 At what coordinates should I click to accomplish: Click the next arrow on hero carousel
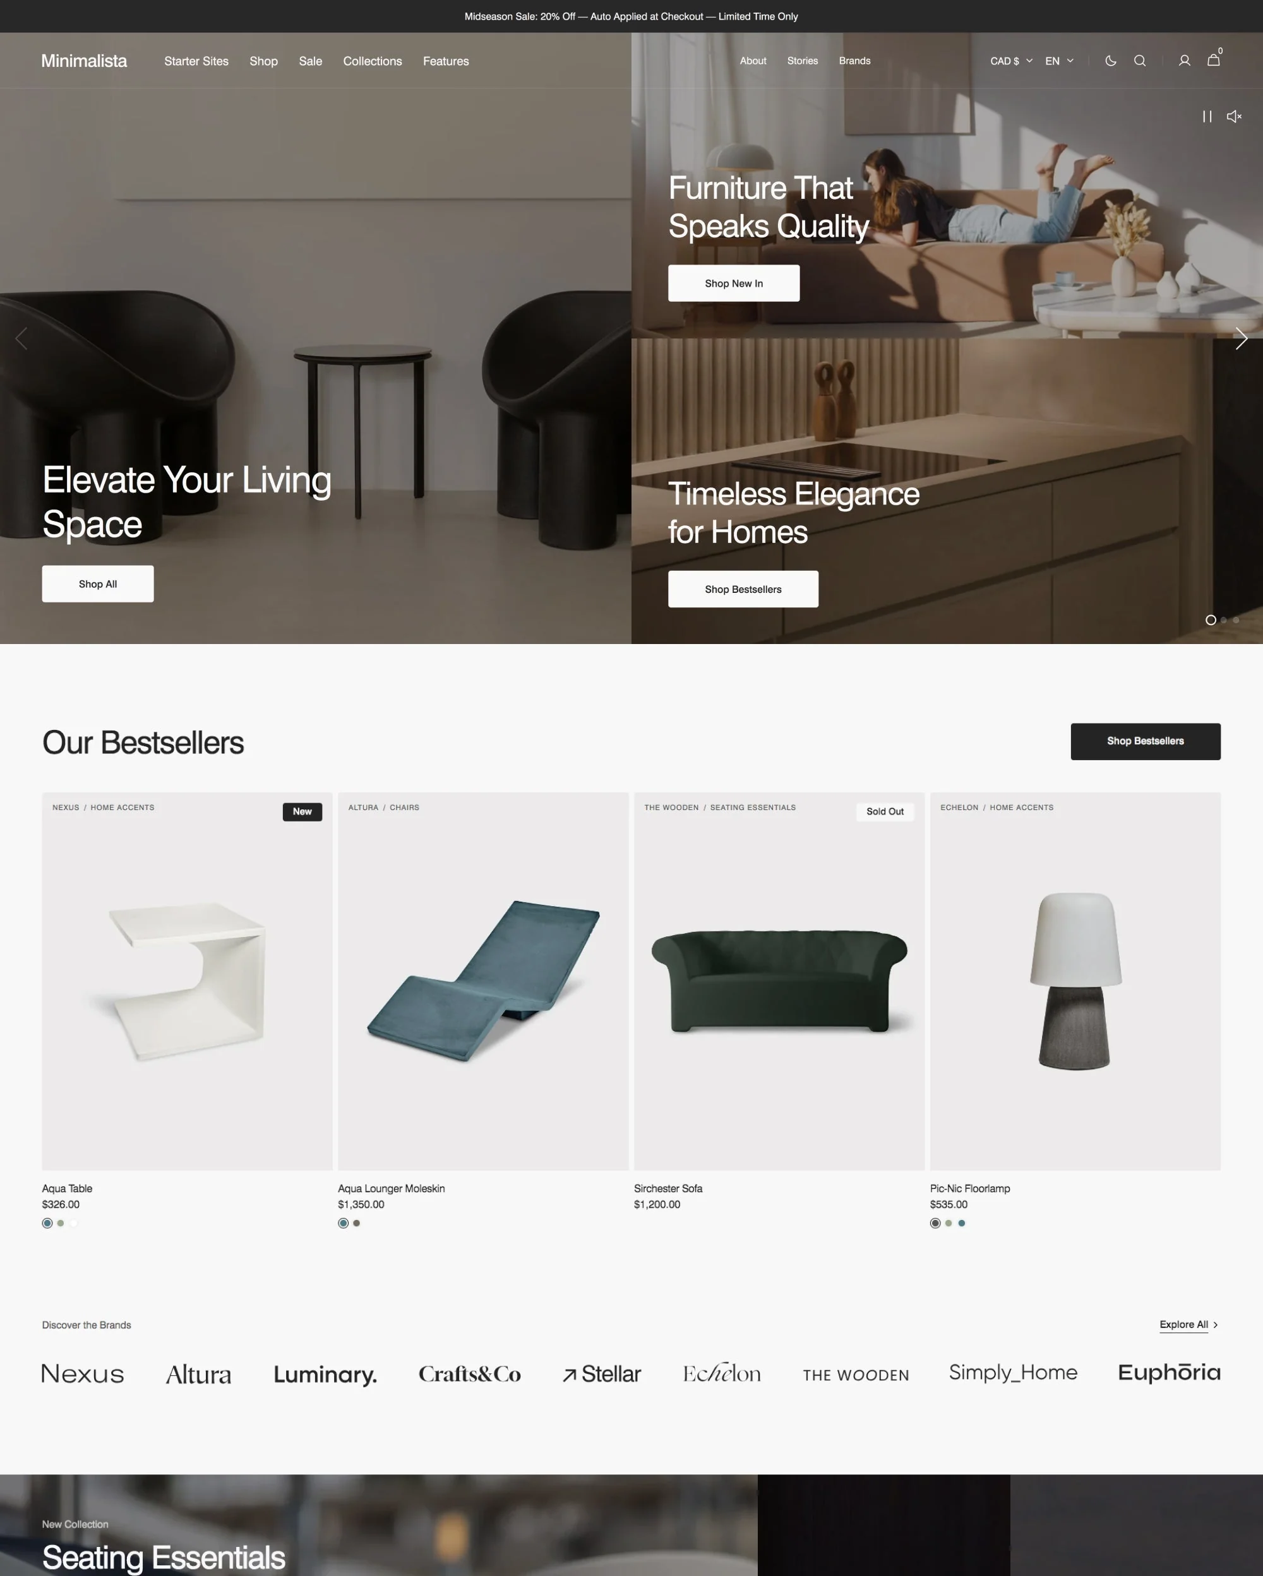1240,338
